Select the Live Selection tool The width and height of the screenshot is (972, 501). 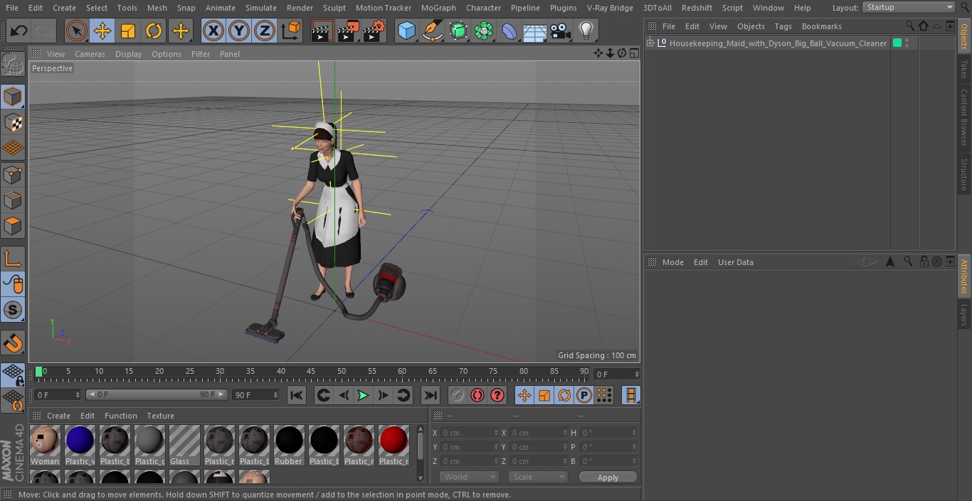[77, 31]
